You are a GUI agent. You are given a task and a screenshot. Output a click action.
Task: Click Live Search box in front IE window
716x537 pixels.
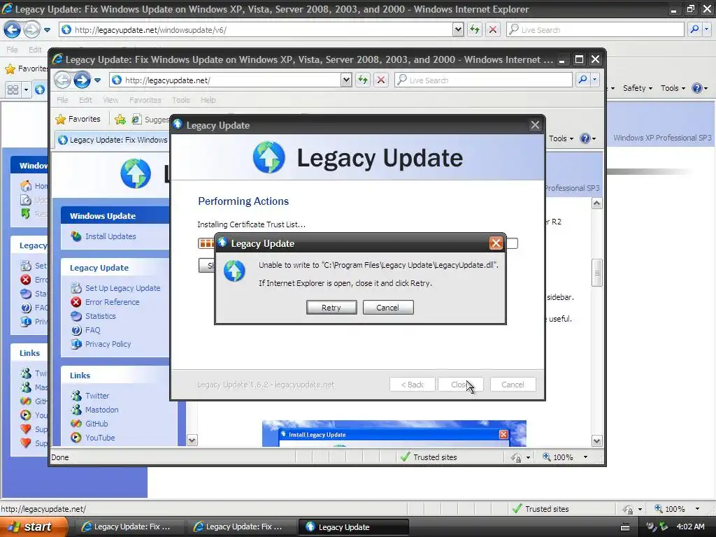pyautogui.click(x=484, y=80)
